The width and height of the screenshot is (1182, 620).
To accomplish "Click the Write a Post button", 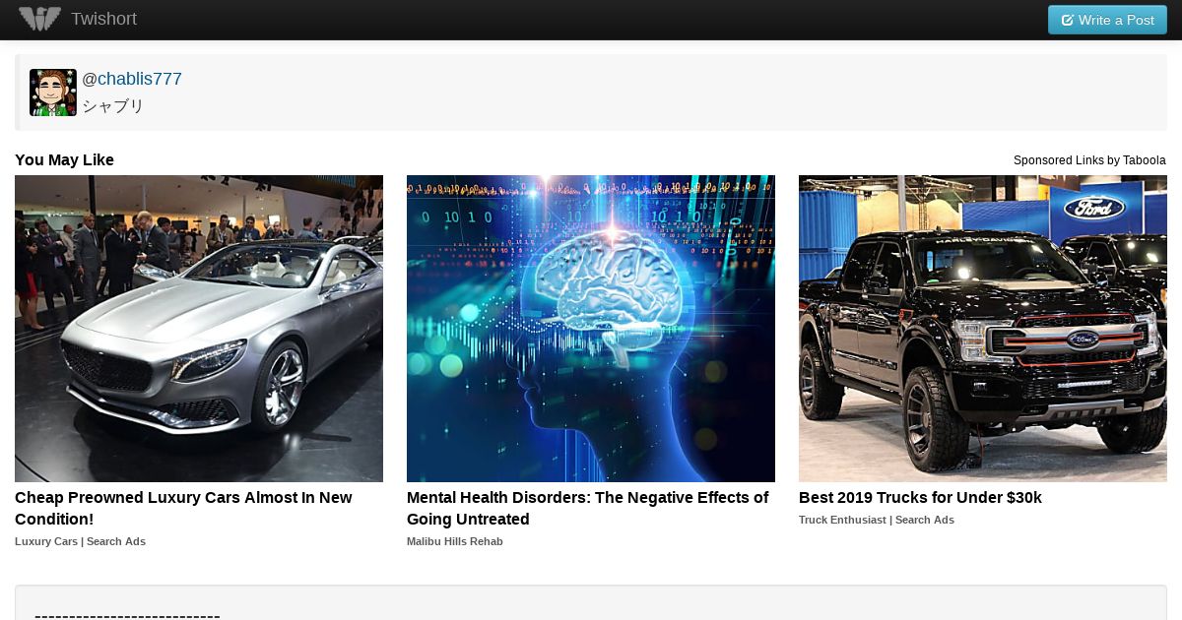I will click(x=1107, y=20).
